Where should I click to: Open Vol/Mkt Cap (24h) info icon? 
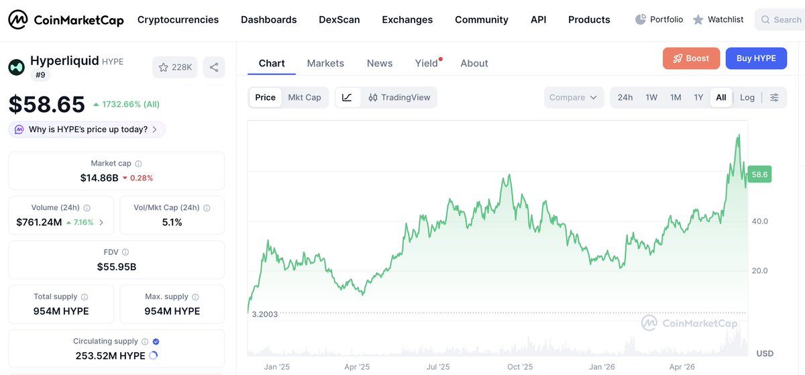click(207, 208)
